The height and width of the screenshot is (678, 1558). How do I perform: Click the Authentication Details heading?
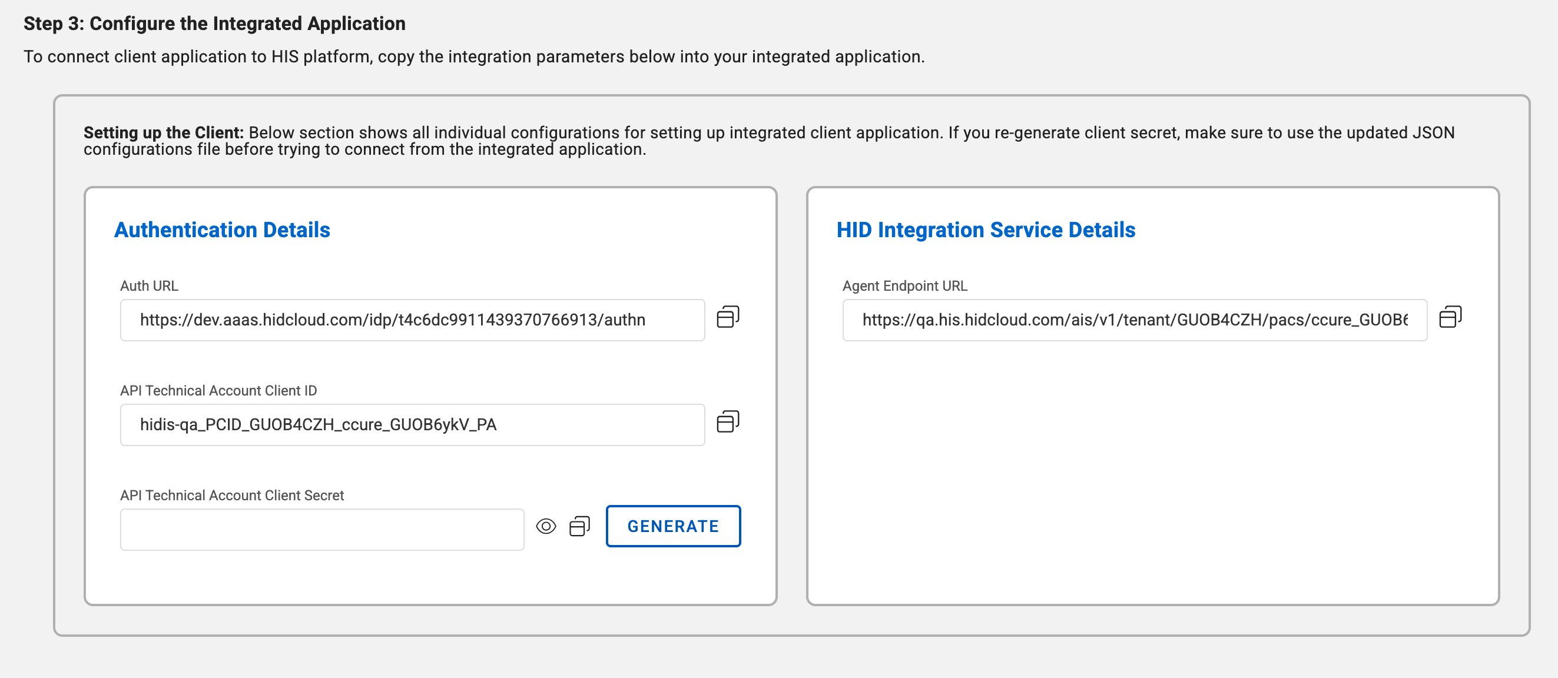(x=222, y=230)
